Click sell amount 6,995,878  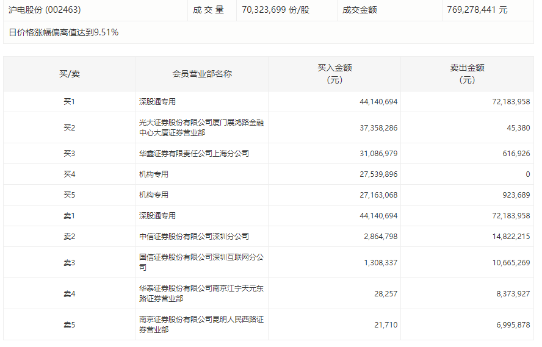(x=513, y=324)
